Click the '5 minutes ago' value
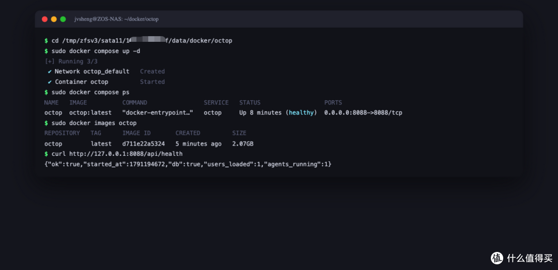This screenshot has width=558, height=270. (198, 144)
